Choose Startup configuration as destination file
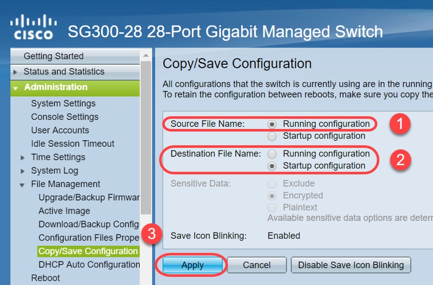433x285 pixels. click(272, 166)
